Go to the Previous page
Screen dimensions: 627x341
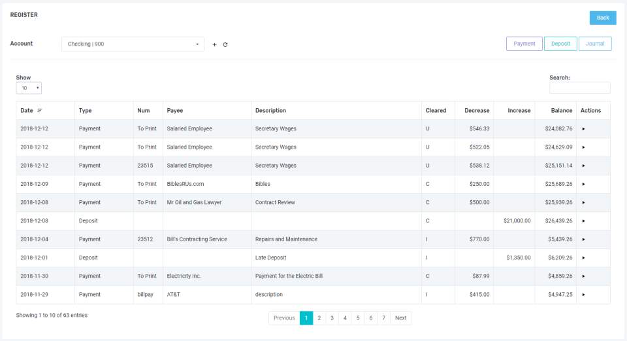(x=284, y=318)
